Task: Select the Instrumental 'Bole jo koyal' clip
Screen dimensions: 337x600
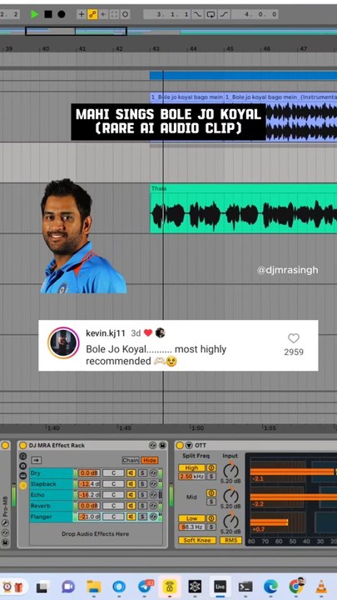Action: coord(280,117)
